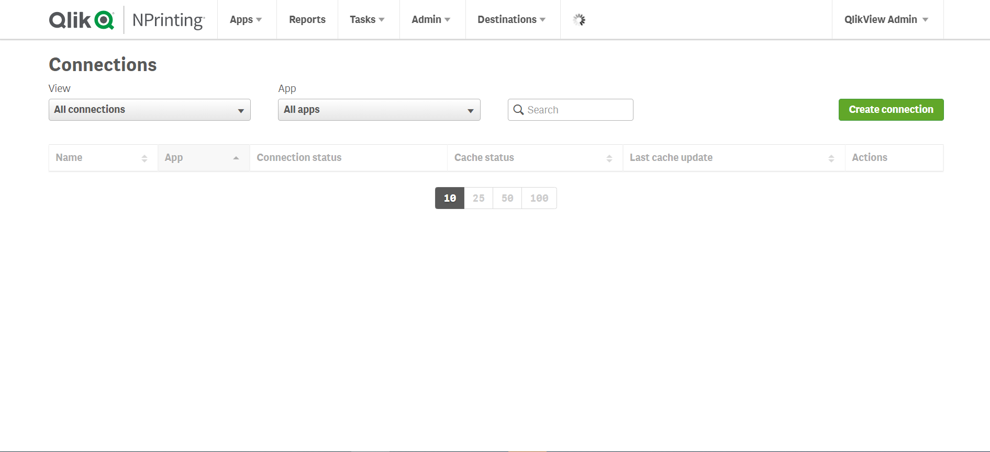This screenshot has width=990, height=452.
Task: Click the Qlik logo icon
Action: tap(82, 20)
